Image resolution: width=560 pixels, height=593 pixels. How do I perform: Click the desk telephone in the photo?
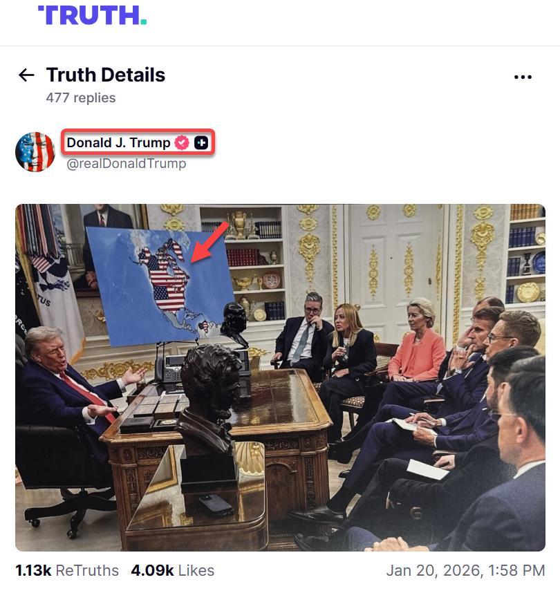(169, 369)
